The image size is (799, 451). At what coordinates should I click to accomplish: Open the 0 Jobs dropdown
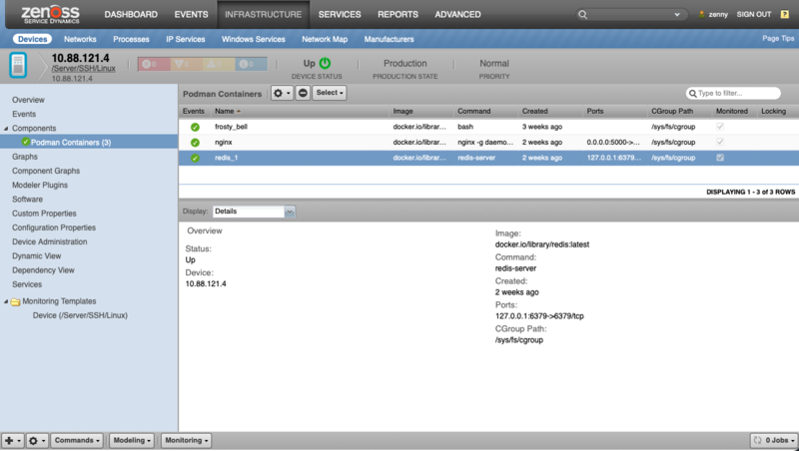(775, 441)
